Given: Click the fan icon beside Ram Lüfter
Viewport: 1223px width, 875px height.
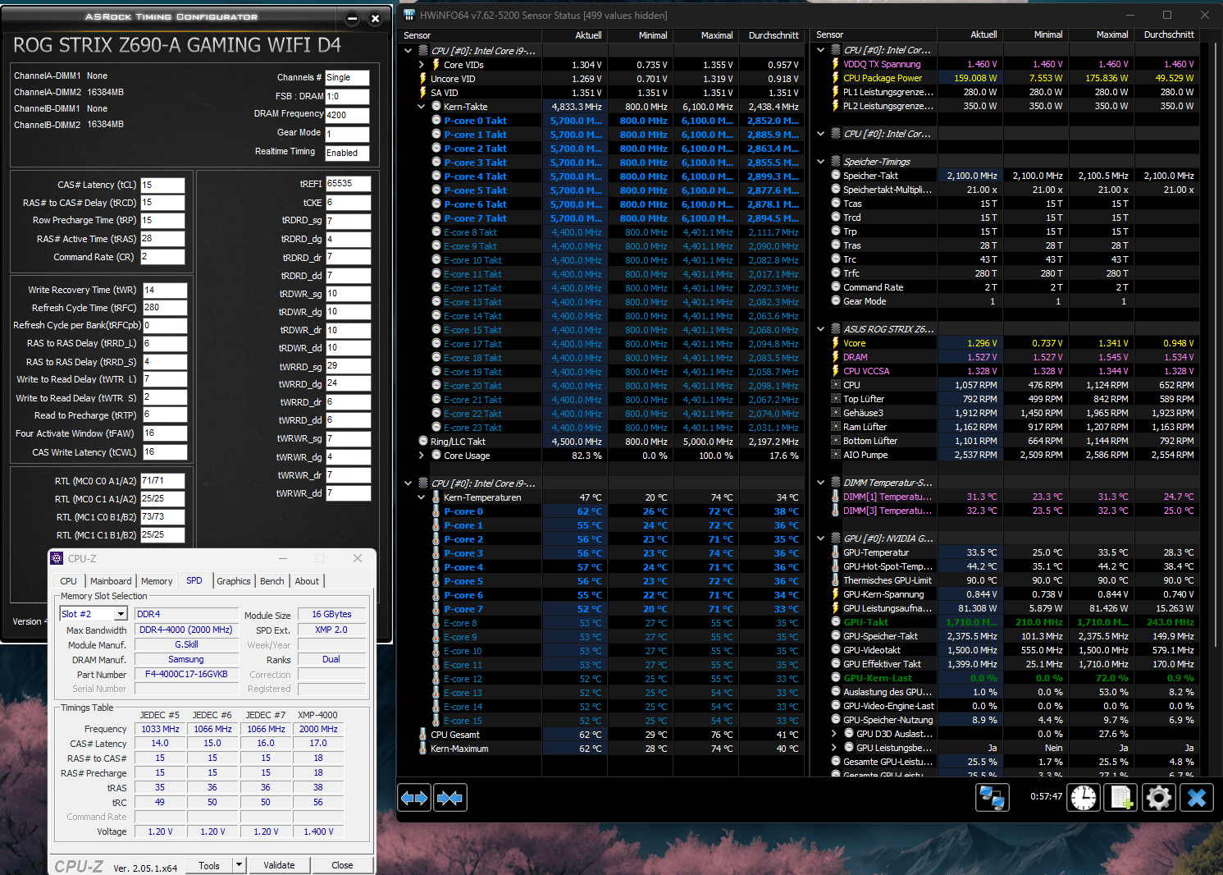Looking at the screenshot, I should [x=836, y=426].
